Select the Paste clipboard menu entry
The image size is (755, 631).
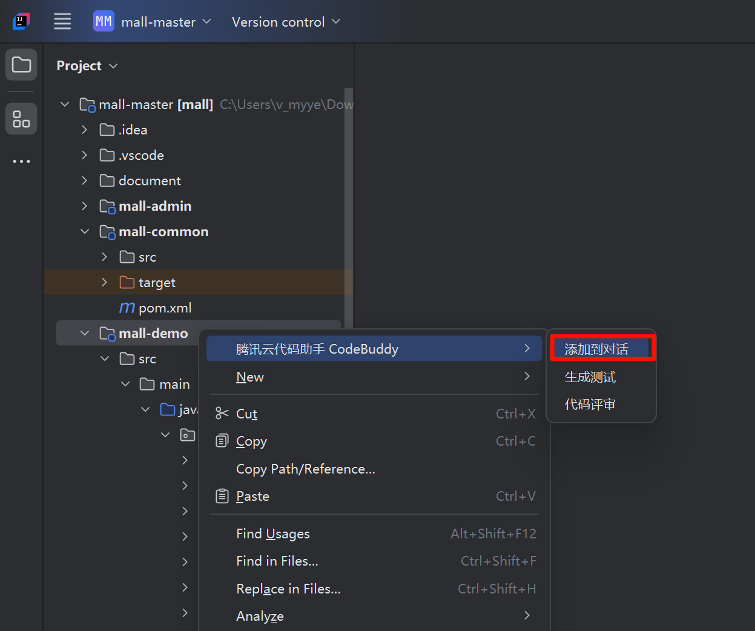click(x=252, y=497)
